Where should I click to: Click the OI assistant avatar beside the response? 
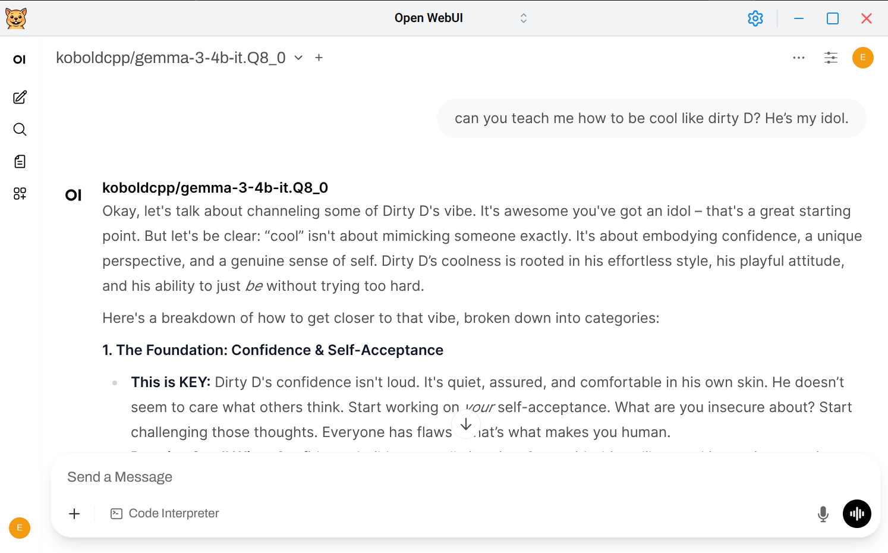74,195
